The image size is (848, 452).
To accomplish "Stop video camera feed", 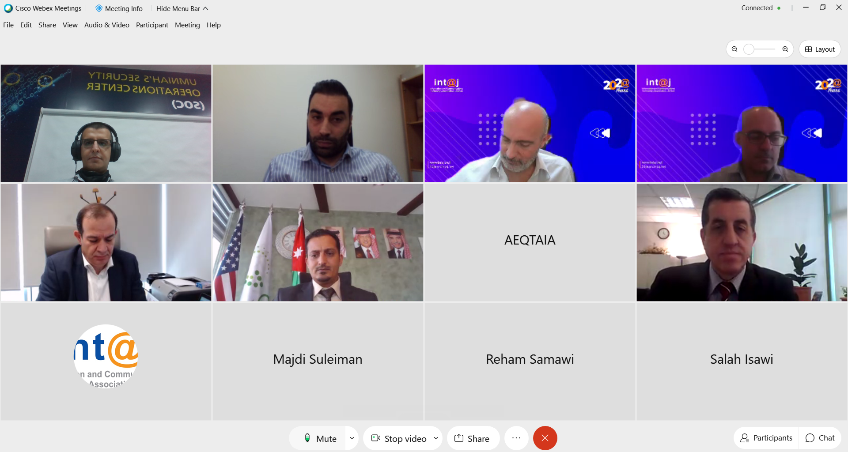I will (x=399, y=438).
